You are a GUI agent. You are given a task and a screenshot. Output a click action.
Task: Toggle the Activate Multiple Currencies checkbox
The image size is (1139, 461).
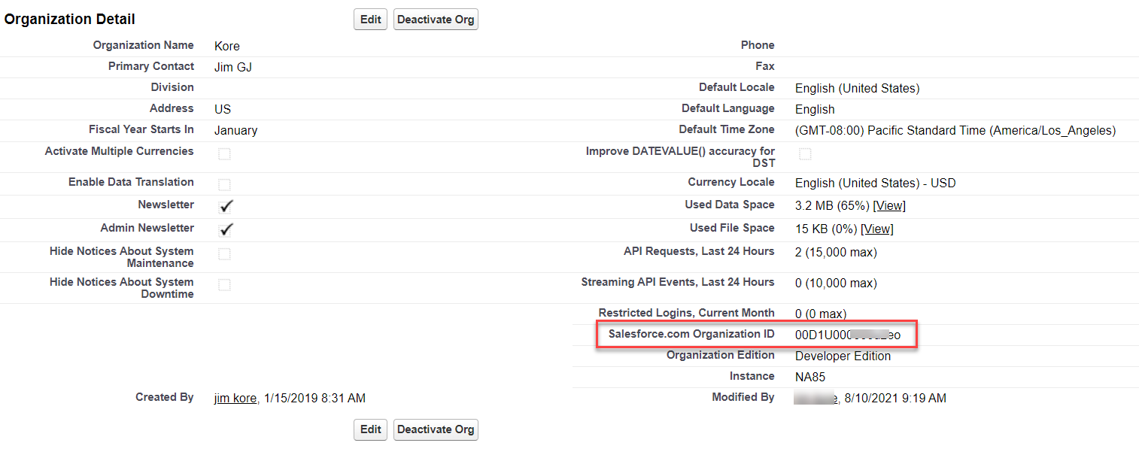[224, 154]
